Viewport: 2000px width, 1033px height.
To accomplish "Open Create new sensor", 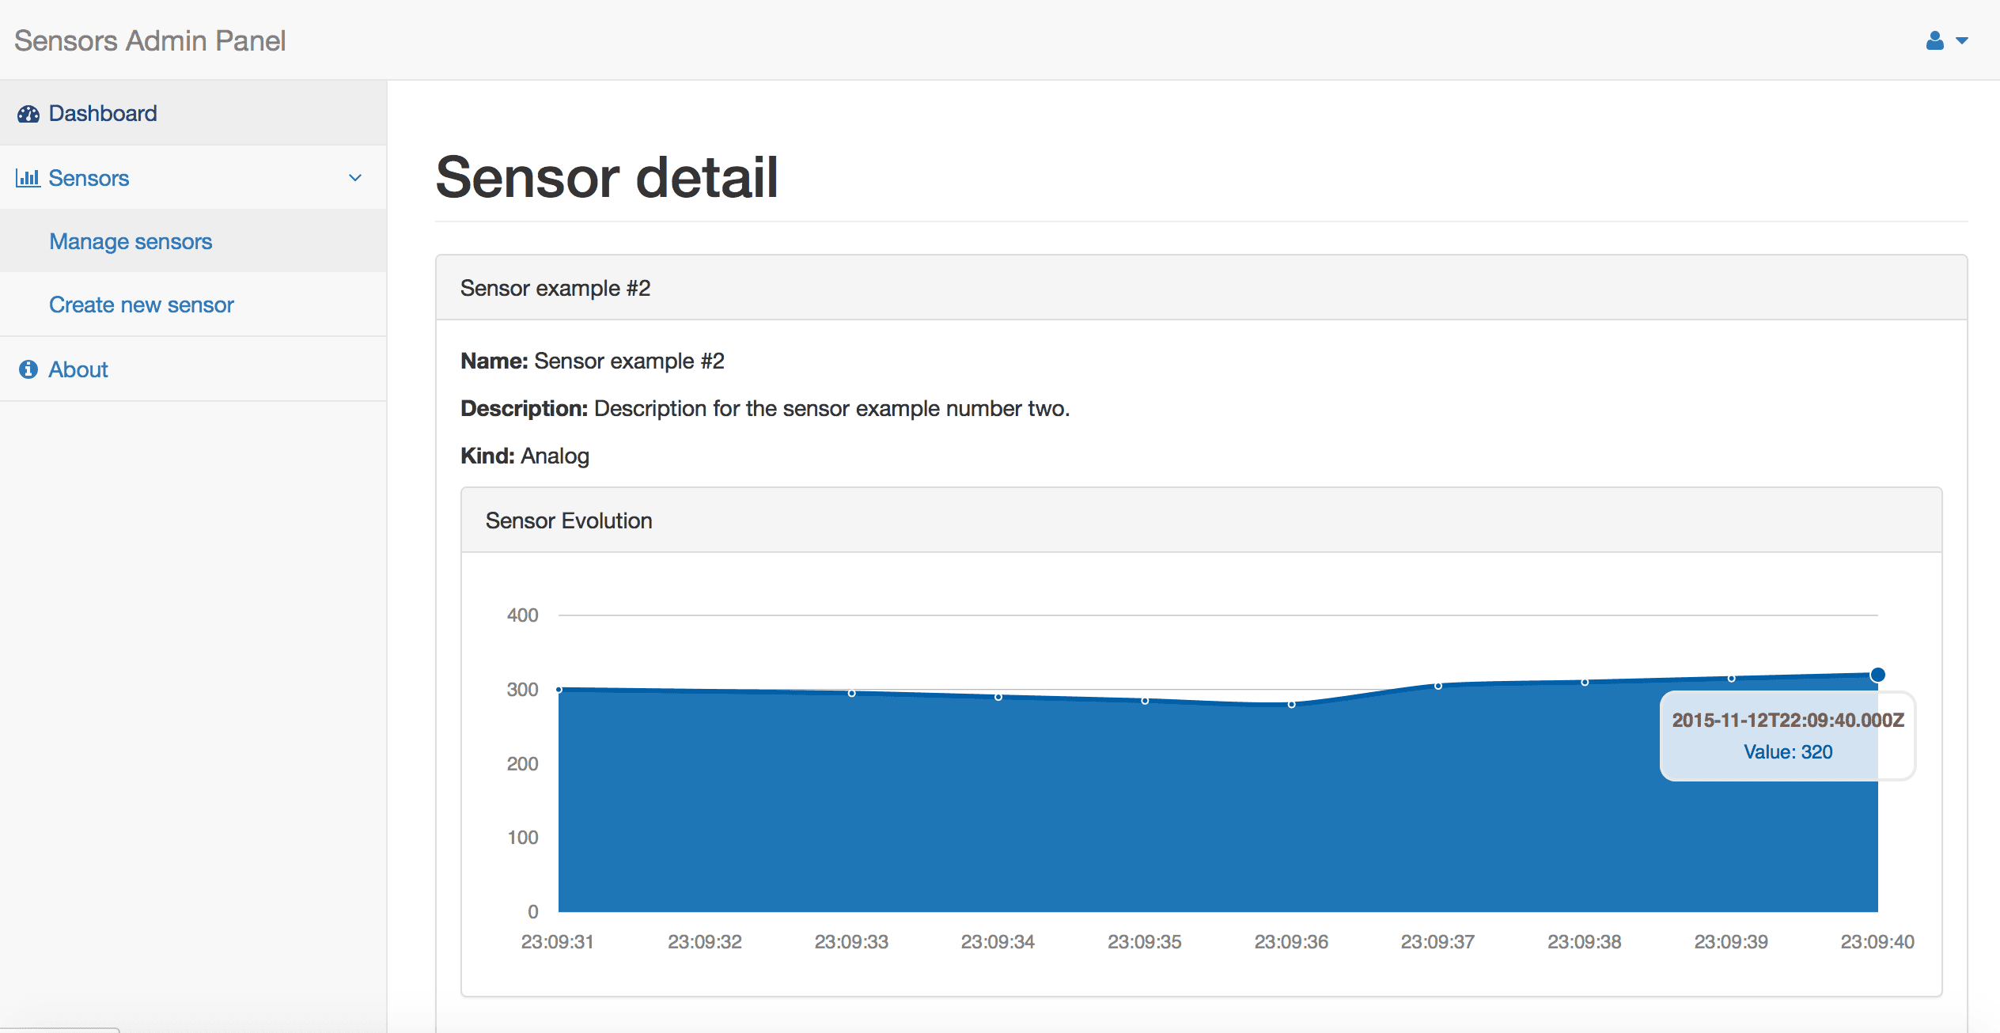I will (x=141, y=304).
